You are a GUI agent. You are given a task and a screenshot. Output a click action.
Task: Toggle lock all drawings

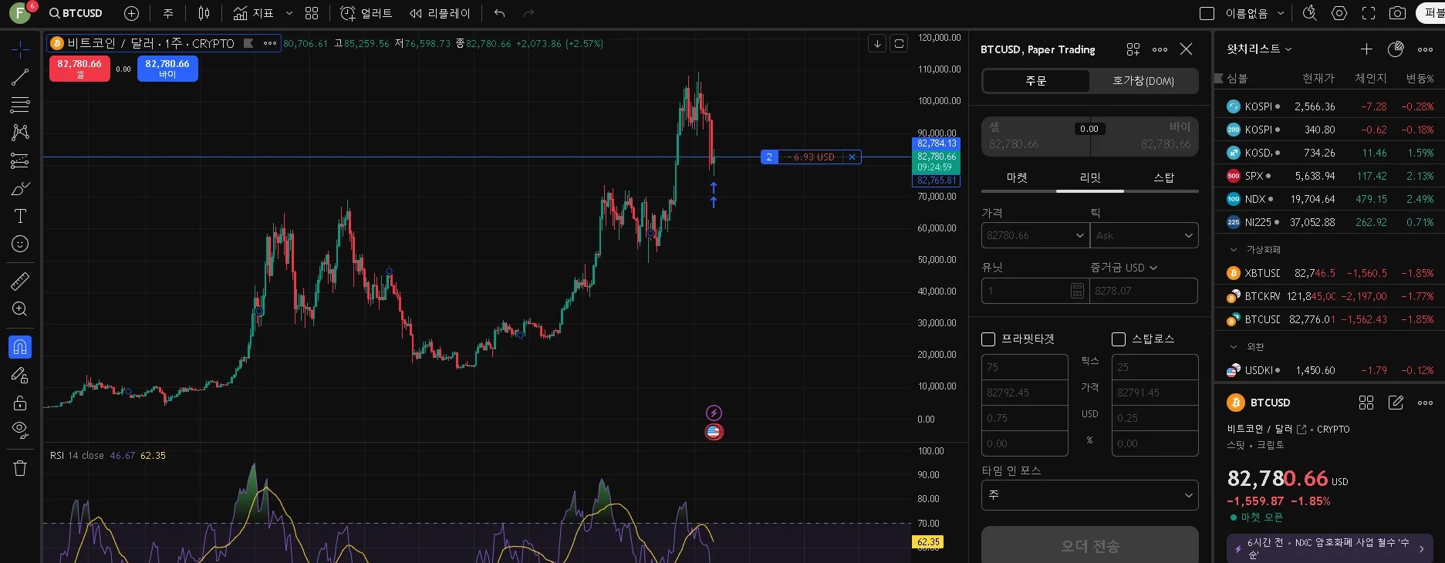tap(20, 403)
